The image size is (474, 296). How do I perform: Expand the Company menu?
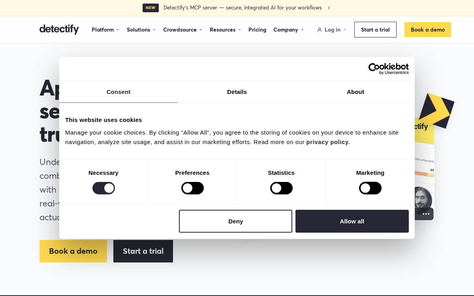[x=288, y=30]
